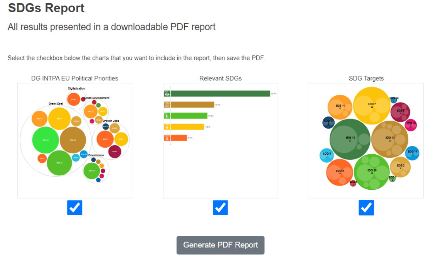Click the blue SDG 14 bubble
The width and height of the screenshot is (441, 263).
[412, 153]
